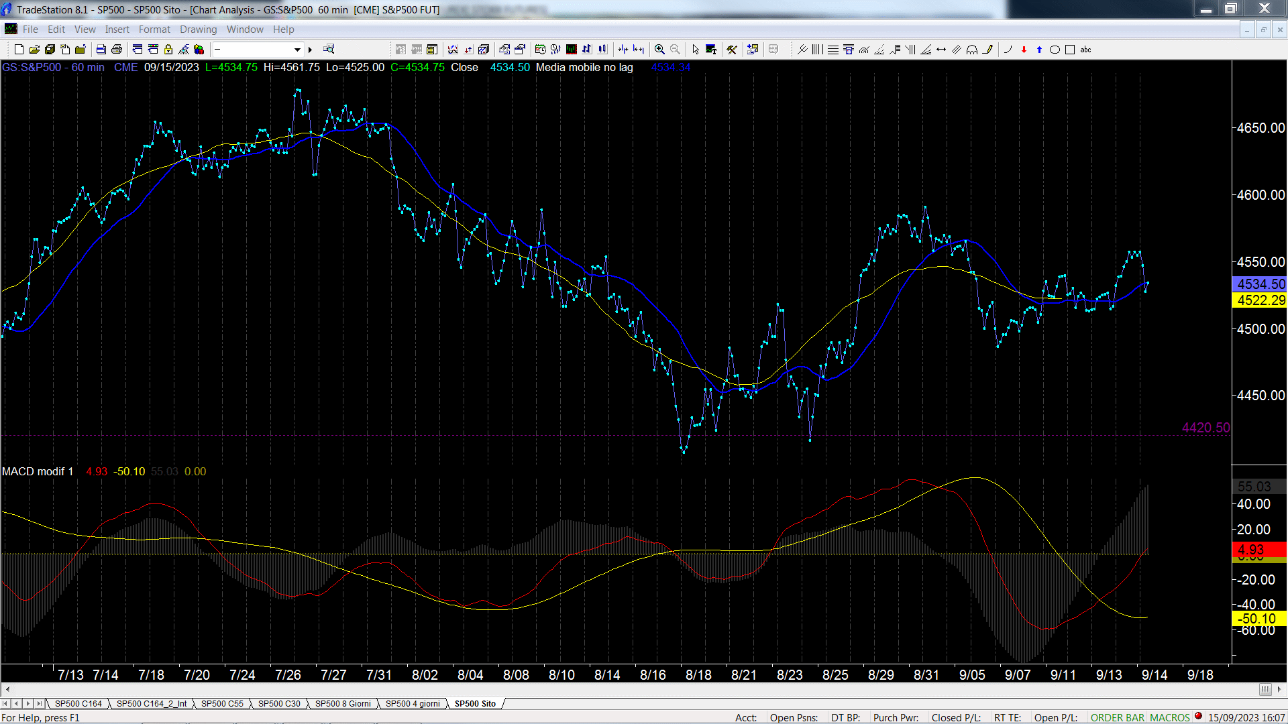The image size is (1288, 724).
Task: Switch to the SP500 C164_2_Int tab
Action: pos(152,704)
